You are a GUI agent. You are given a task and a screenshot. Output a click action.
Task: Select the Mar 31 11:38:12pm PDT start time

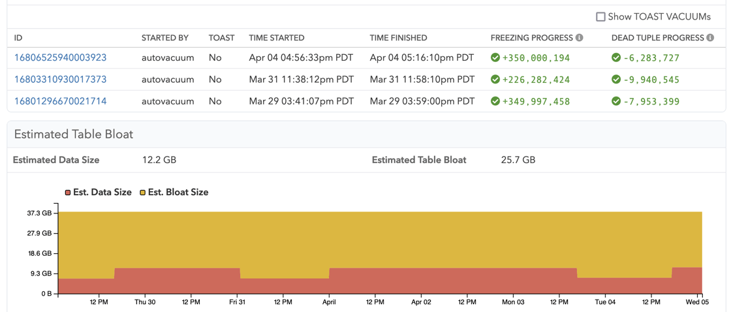pos(301,80)
